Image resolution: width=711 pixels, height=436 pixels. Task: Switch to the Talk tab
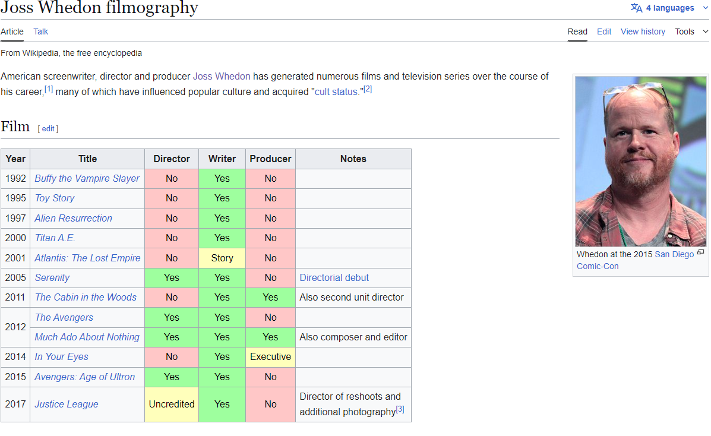[x=40, y=31]
